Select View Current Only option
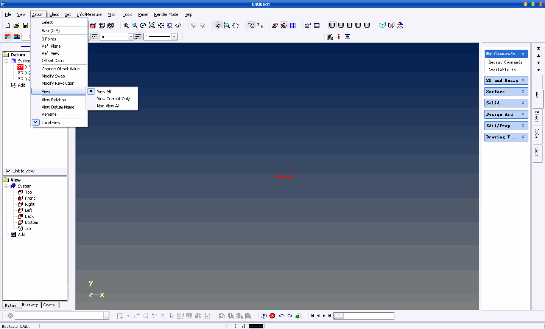 click(x=112, y=99)
